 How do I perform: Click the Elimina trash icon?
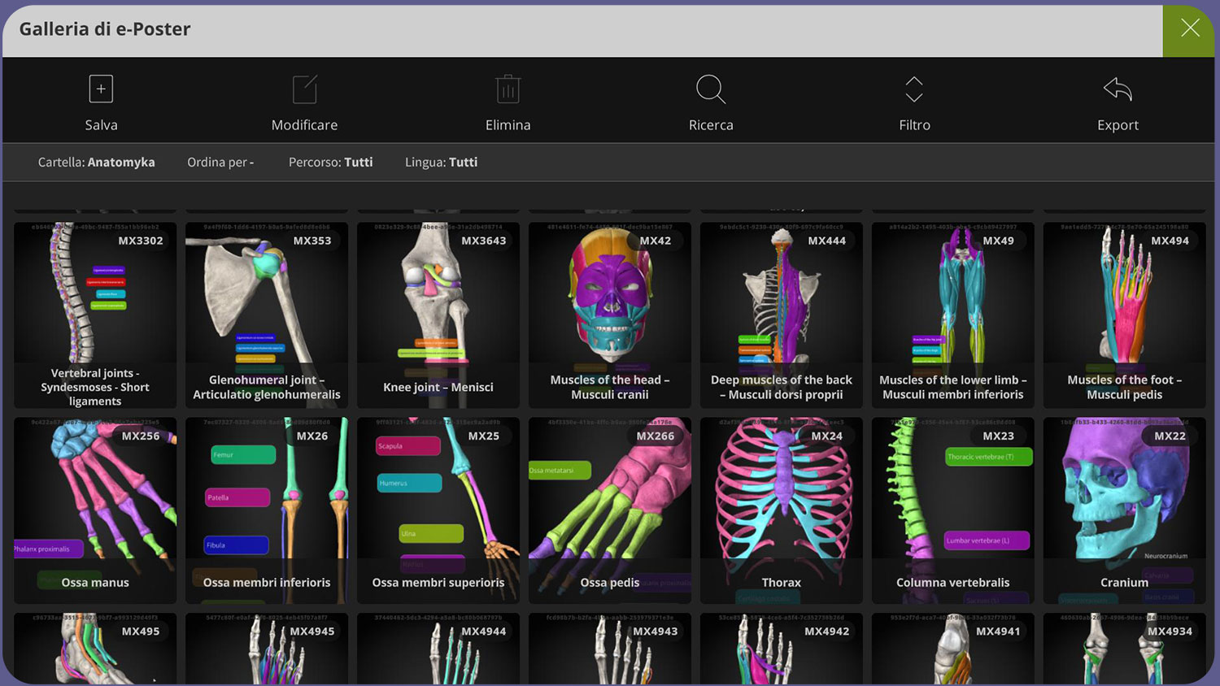[508, 89]
